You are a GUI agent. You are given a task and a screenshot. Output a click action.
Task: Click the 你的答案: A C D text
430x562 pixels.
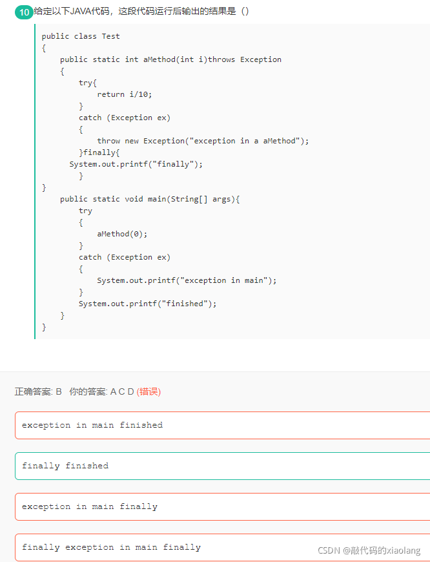pos(101,391)
